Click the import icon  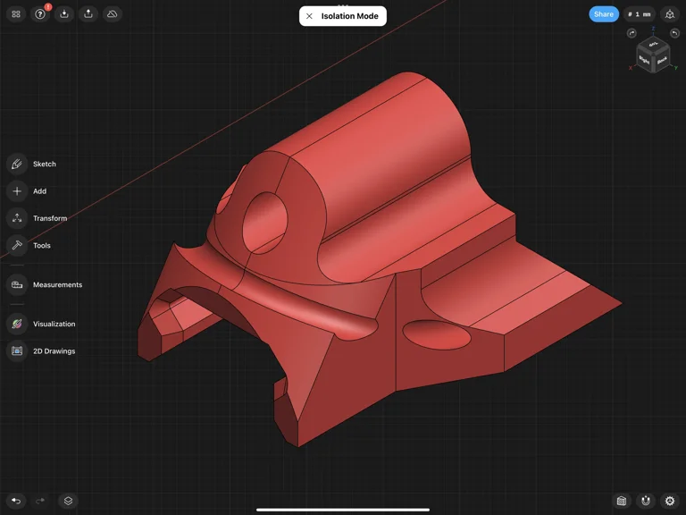click(x=64, y=14)
